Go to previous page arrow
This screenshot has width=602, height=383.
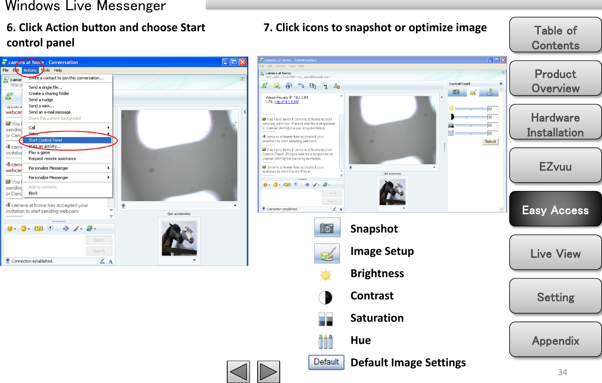pyautogui.click(x=238, y=371)
